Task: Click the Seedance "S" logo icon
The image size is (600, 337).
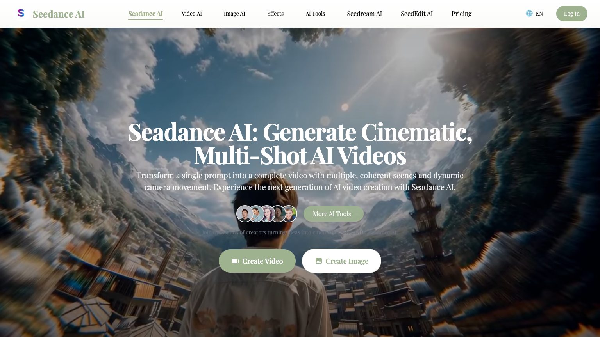Action: [x=21, y=13]
